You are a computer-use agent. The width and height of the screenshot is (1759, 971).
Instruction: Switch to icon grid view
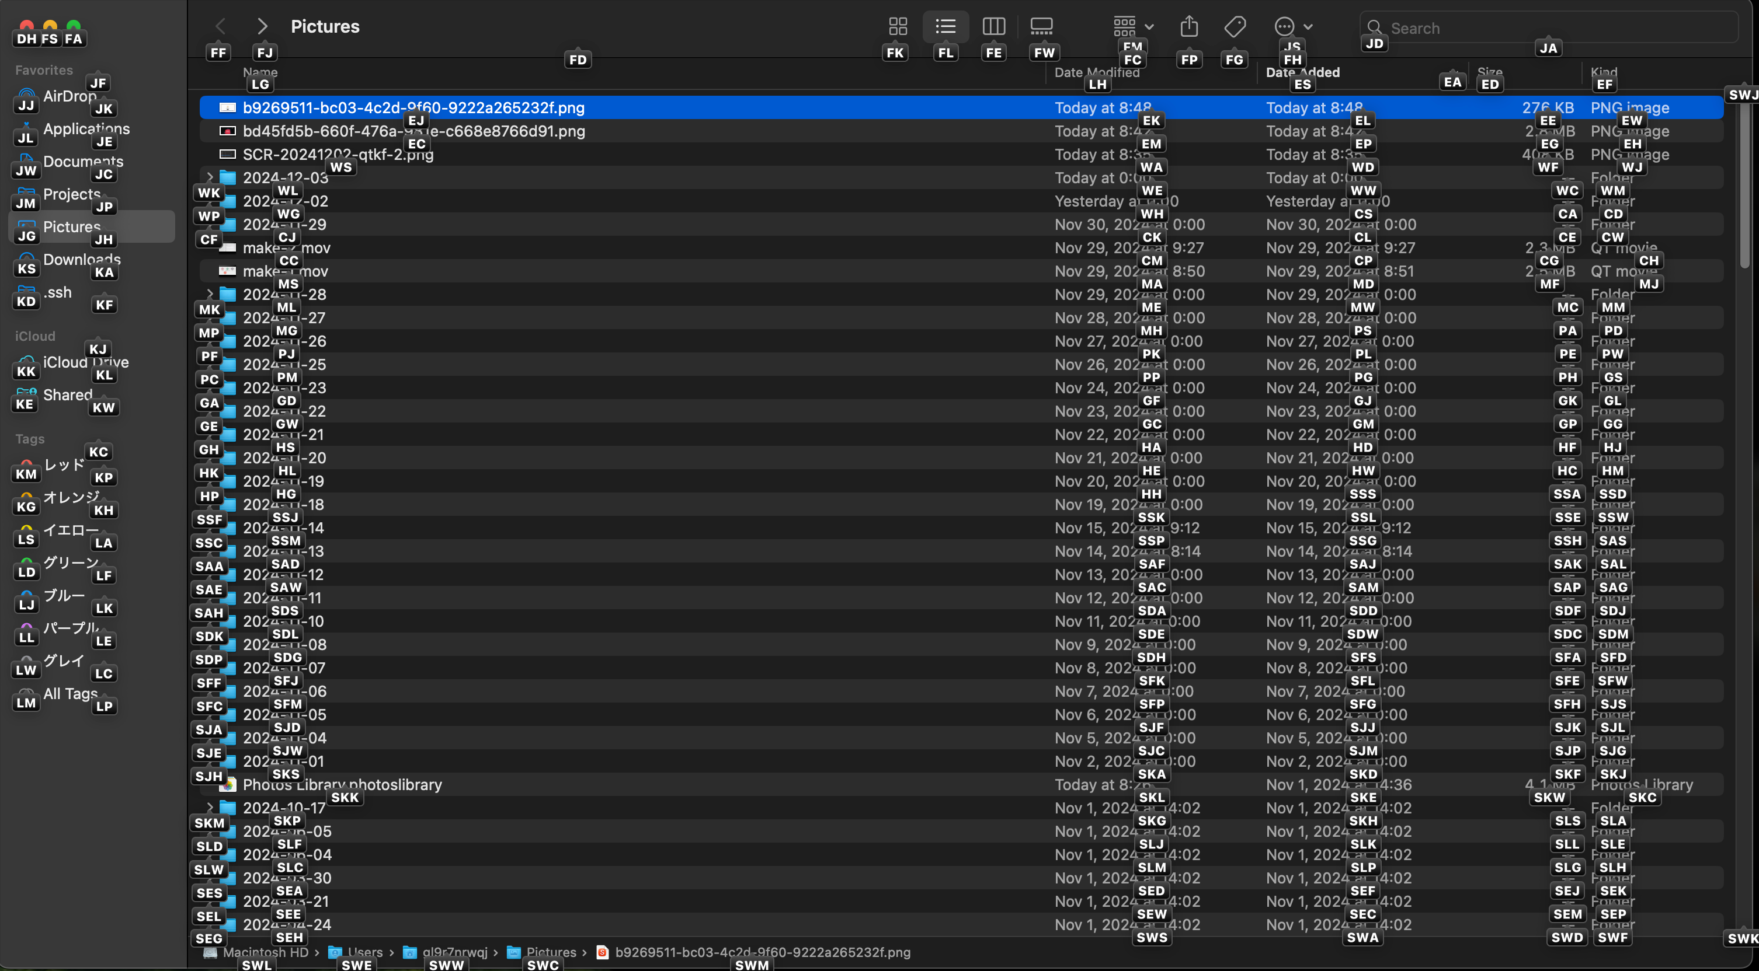[897, 27]
